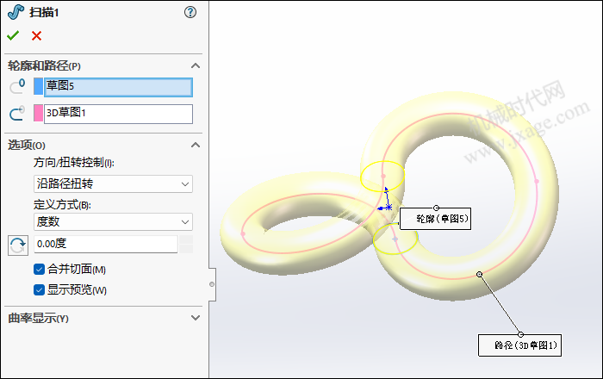Viewport: 603px width, 379px height.
Task: Uncheck the 显示预览 checkbox
Action: point(40,289)
